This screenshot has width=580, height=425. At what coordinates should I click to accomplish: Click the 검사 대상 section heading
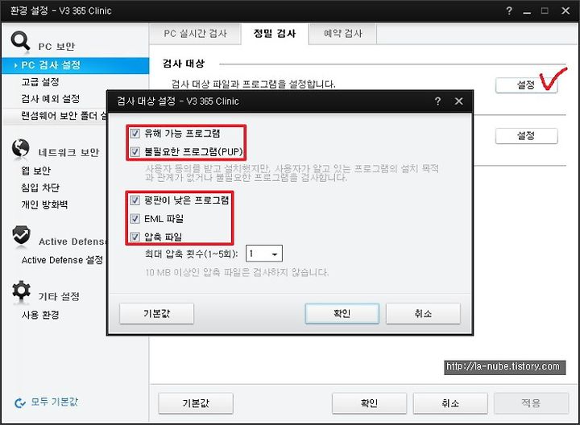click(x=184, y=64)
